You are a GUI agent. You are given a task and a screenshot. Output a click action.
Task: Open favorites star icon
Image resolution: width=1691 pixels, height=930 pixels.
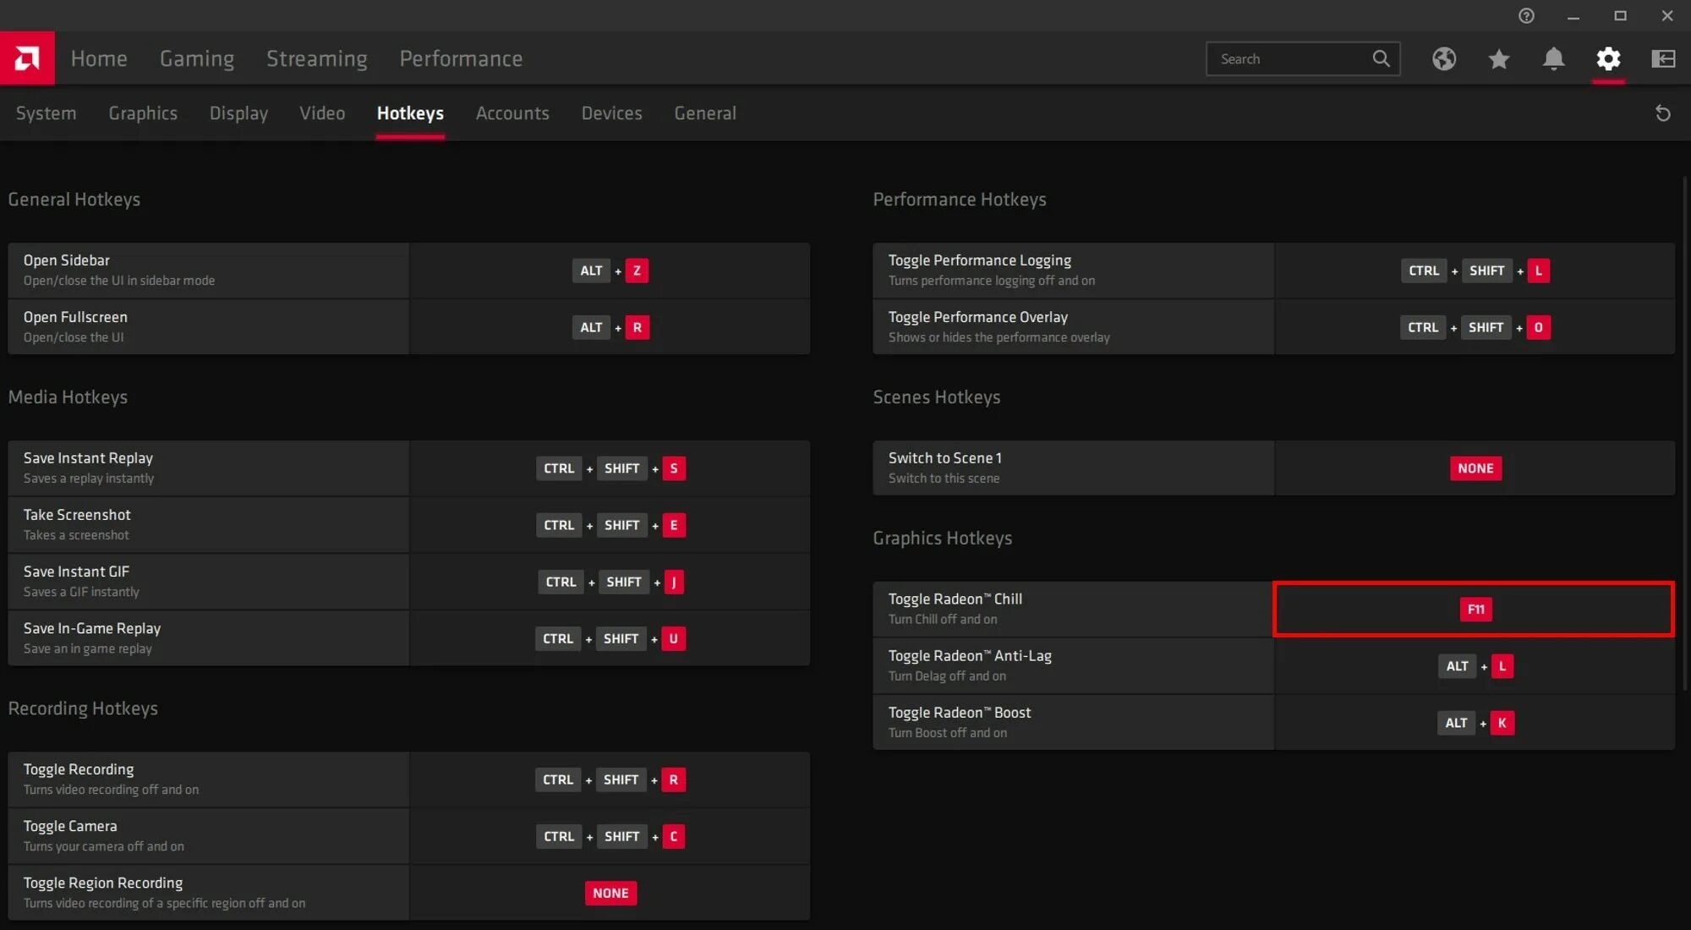(1499, 58)
